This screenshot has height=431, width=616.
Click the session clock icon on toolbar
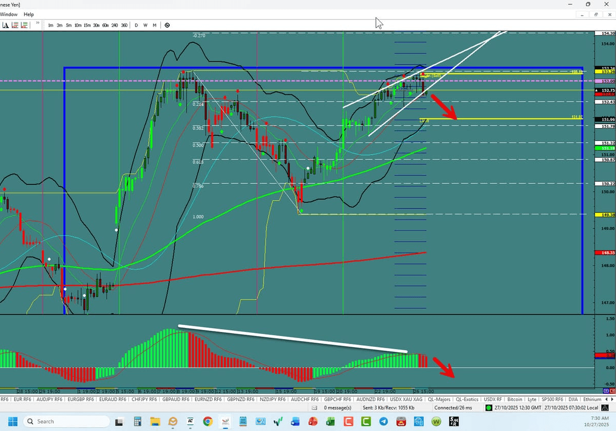click(x=167, y=25)
